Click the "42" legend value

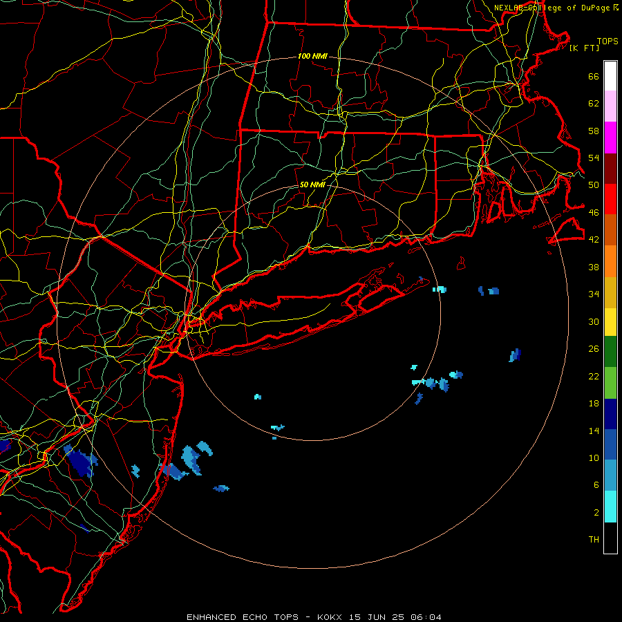(594, 240)
